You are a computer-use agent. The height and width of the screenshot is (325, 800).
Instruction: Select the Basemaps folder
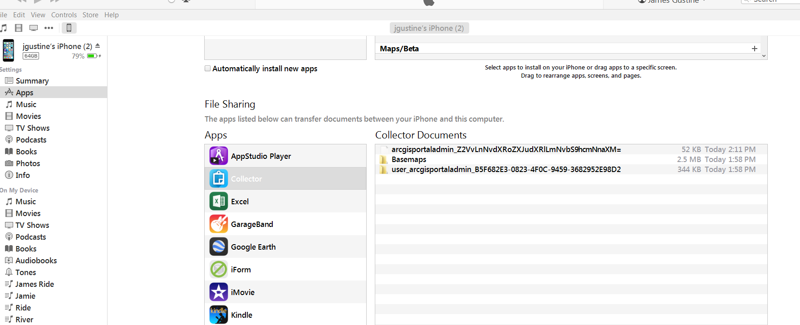[571, 159]
